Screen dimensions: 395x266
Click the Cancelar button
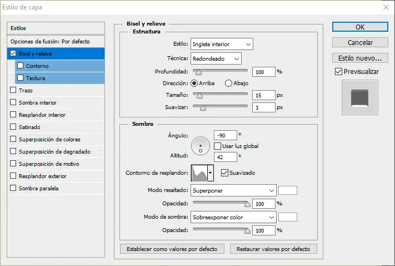[x=360, y=43]
